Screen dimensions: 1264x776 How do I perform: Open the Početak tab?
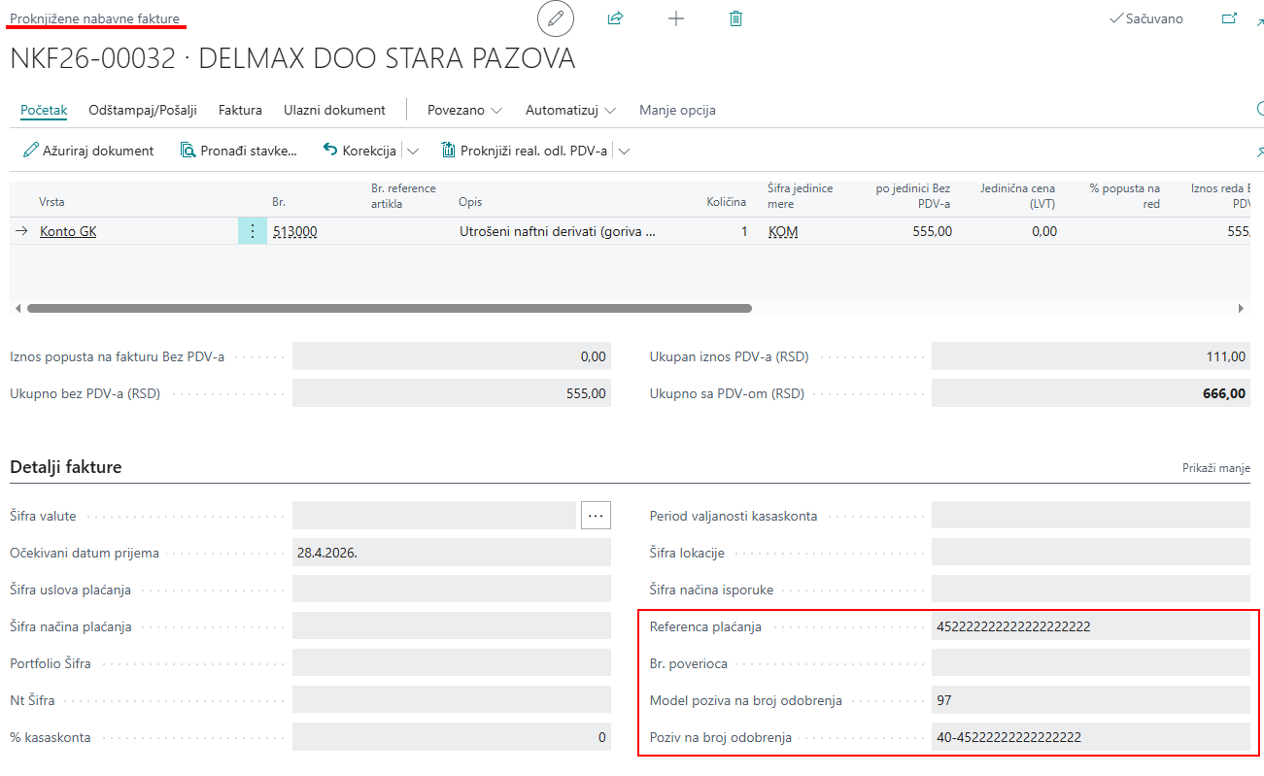tap(44, 110)
